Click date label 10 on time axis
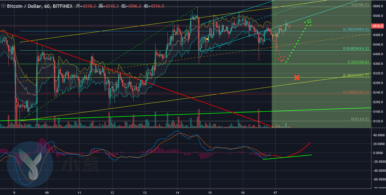The width and height of the screenshot is (386, 195). point(47,192)
